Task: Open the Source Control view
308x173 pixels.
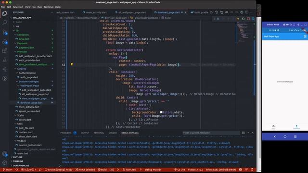Action: [x=4, y=32]
